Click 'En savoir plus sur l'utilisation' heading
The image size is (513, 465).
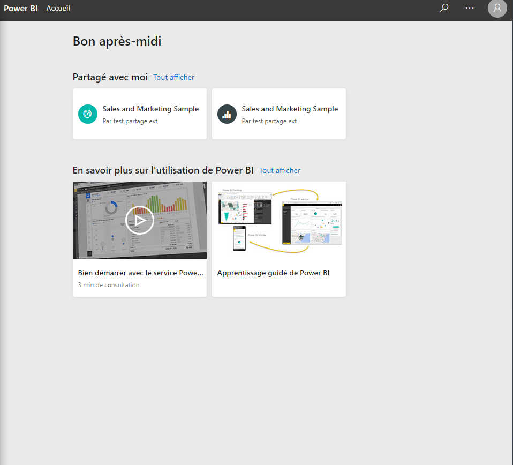point(163,170)
